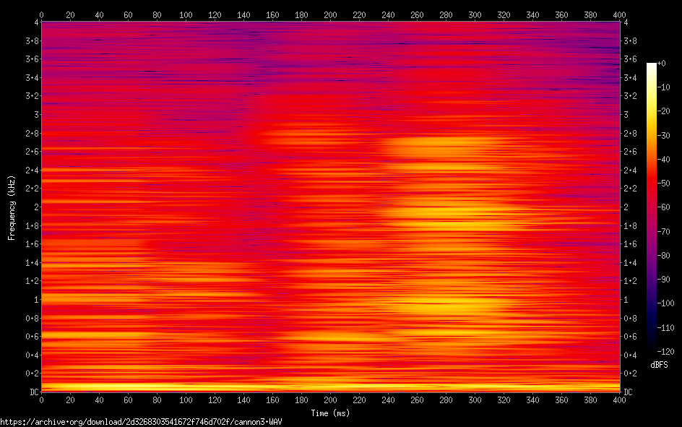
Task: Click the 0.6 kHz label on left frequency axis
Action: click(30, 336)
